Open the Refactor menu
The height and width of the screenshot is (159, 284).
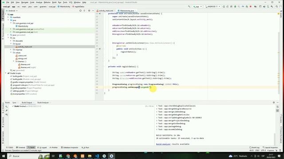click(x=47, y=2)
